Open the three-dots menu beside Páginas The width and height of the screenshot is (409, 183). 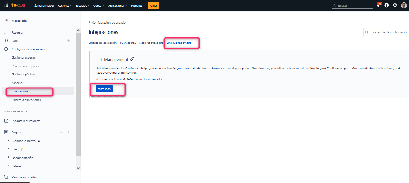click(x=61, y=132)
